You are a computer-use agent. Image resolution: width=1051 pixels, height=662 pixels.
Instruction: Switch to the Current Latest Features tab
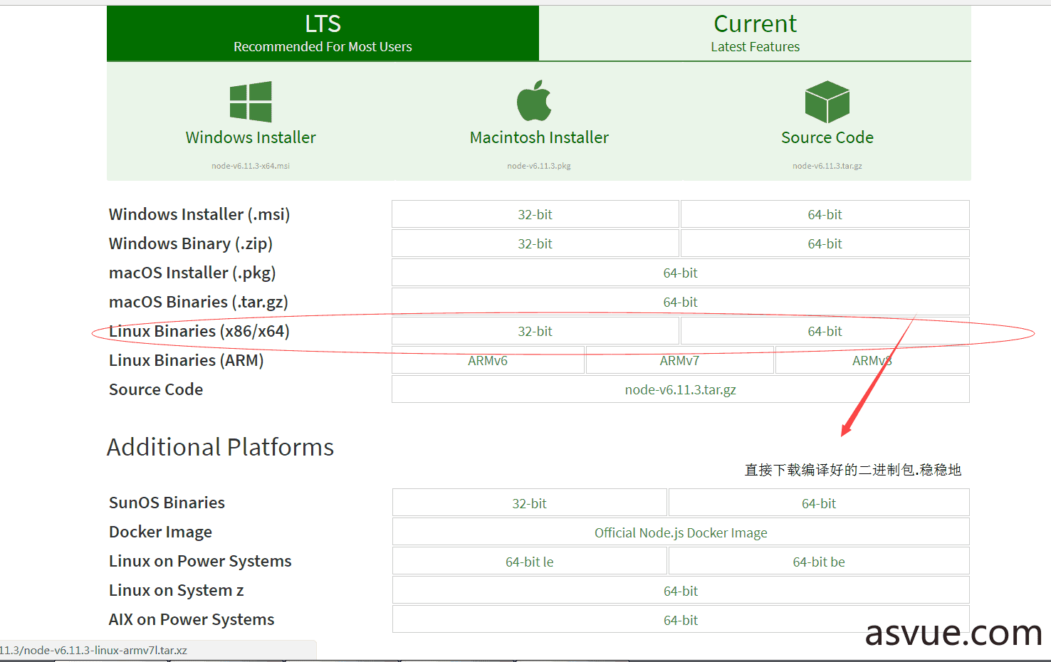(x=755, y=33)
